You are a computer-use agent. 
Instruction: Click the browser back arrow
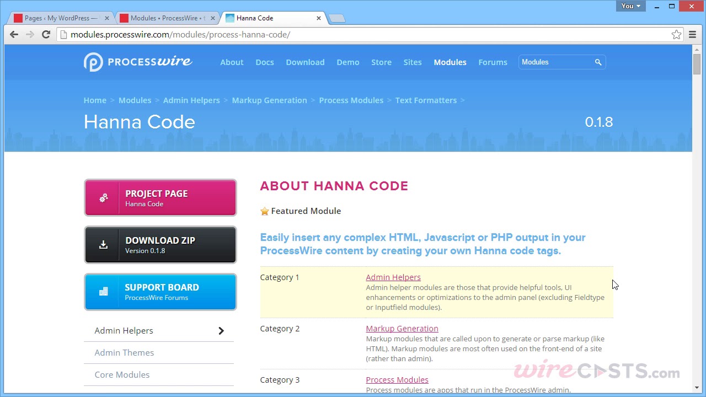coord(14,34)
